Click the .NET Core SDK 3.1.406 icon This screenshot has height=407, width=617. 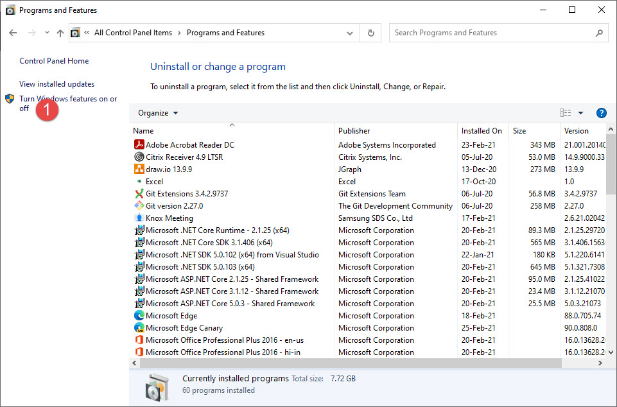pos(139,242)
